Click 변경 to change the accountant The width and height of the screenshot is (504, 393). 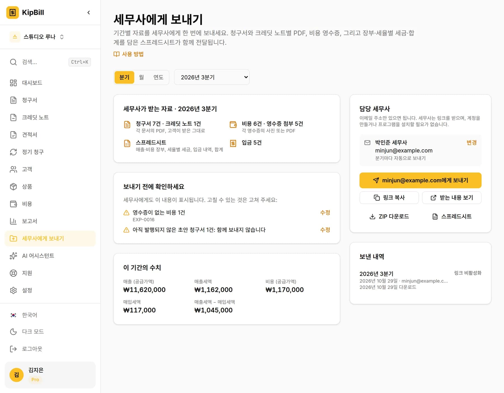(472, 143)
